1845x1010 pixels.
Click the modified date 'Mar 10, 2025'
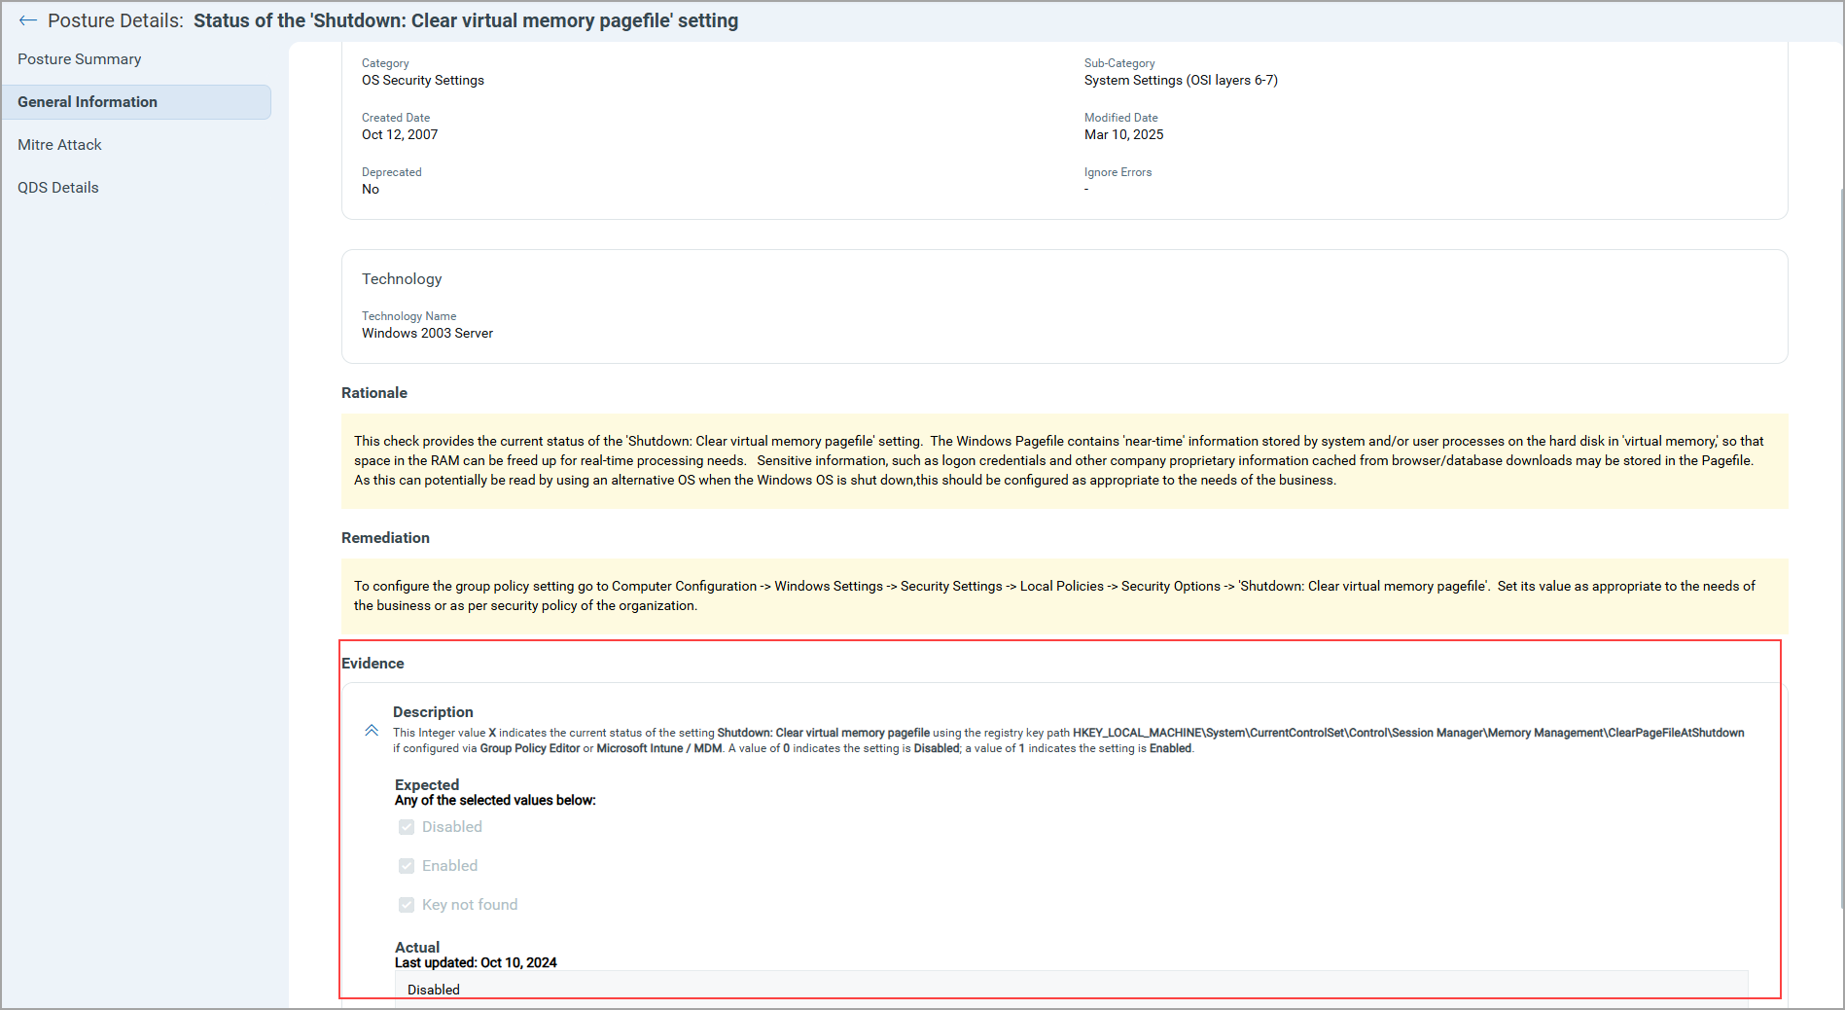coord(1124,134)
